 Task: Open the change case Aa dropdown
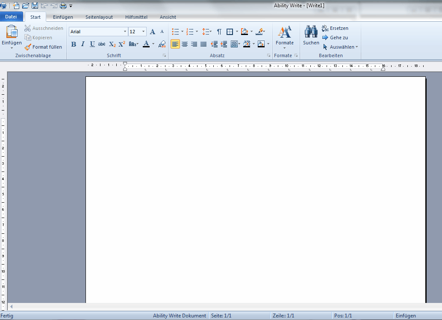134,44
